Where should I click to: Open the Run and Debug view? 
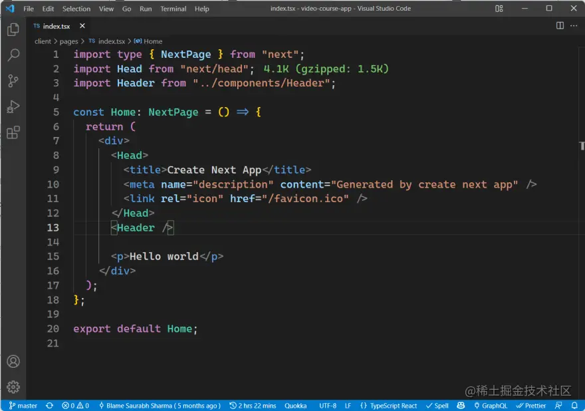pos(13,107)
